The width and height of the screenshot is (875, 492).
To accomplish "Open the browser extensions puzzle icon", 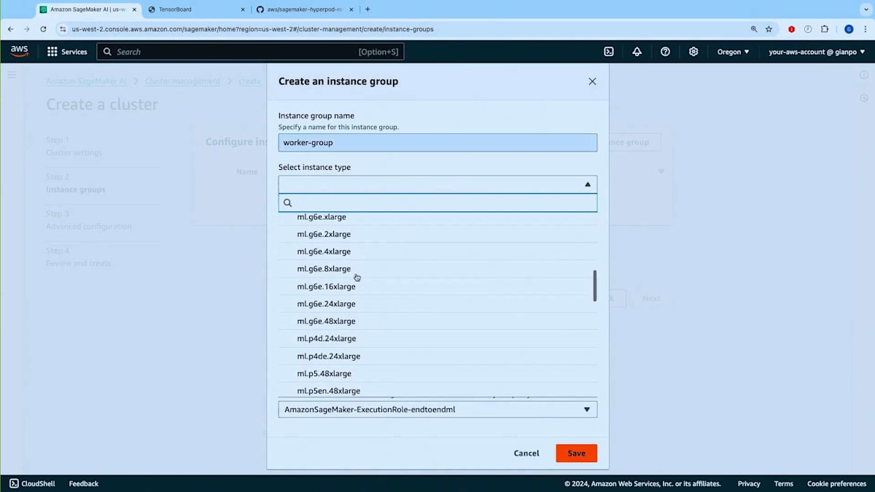I will tap(825, 29).
